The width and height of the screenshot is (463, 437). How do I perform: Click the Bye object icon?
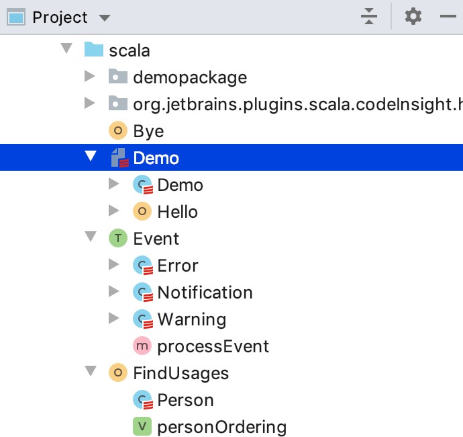click(118, 131)
